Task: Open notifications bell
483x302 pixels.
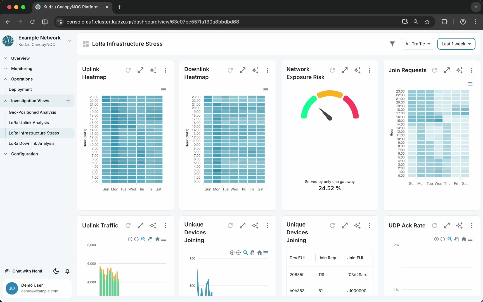Action: click(67, 271)
